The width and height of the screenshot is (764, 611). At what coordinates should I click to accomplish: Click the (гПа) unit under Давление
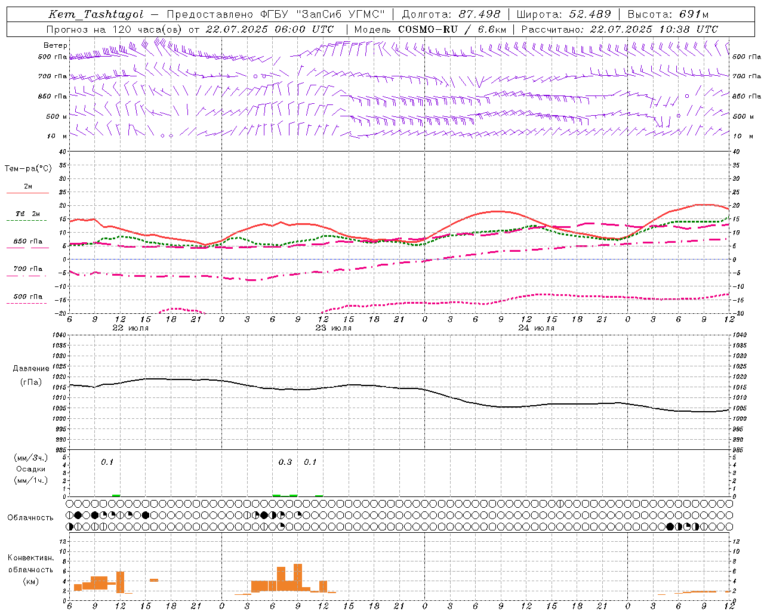(31, 382)
